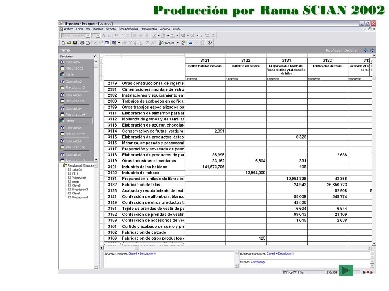
Task: Click the Sum sigma icon
Action: pos(147,43)
